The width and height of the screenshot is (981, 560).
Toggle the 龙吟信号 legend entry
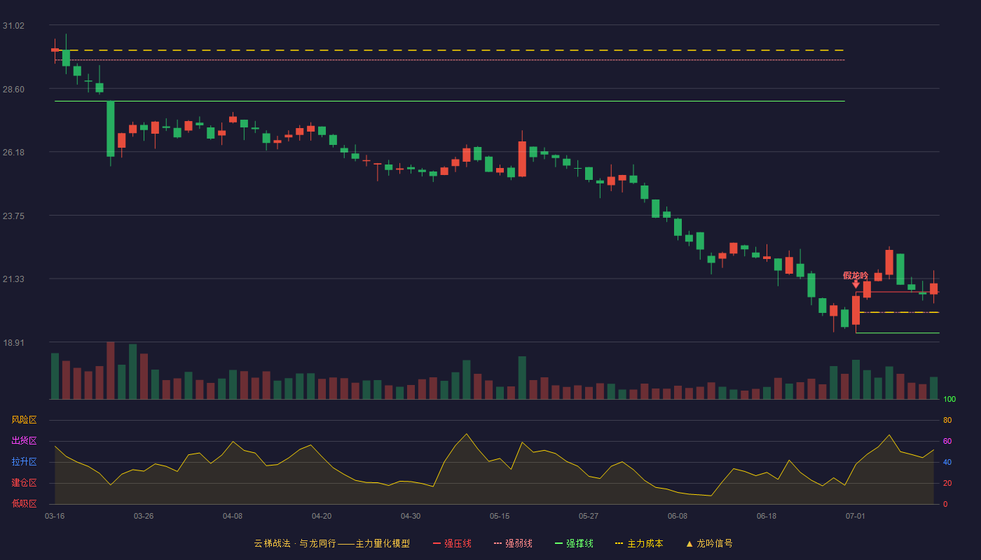(x=708, y=543)
